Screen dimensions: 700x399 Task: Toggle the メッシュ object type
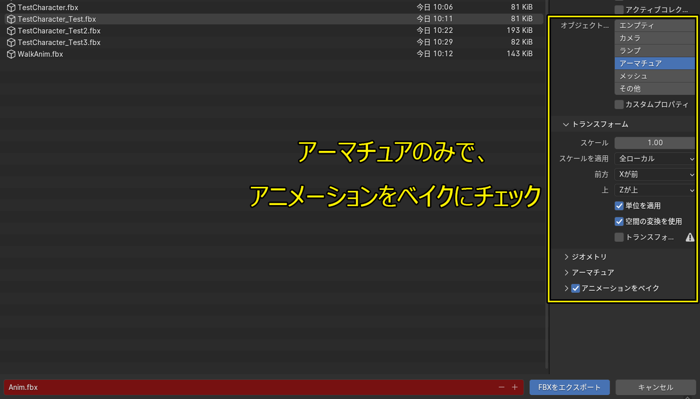pos(654,76)
